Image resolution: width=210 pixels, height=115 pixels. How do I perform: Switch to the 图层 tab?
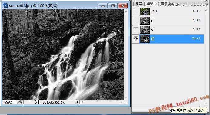pos(139,4)
